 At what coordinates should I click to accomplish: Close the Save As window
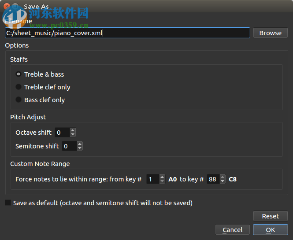pyautogui.click(x=7, y=6)
